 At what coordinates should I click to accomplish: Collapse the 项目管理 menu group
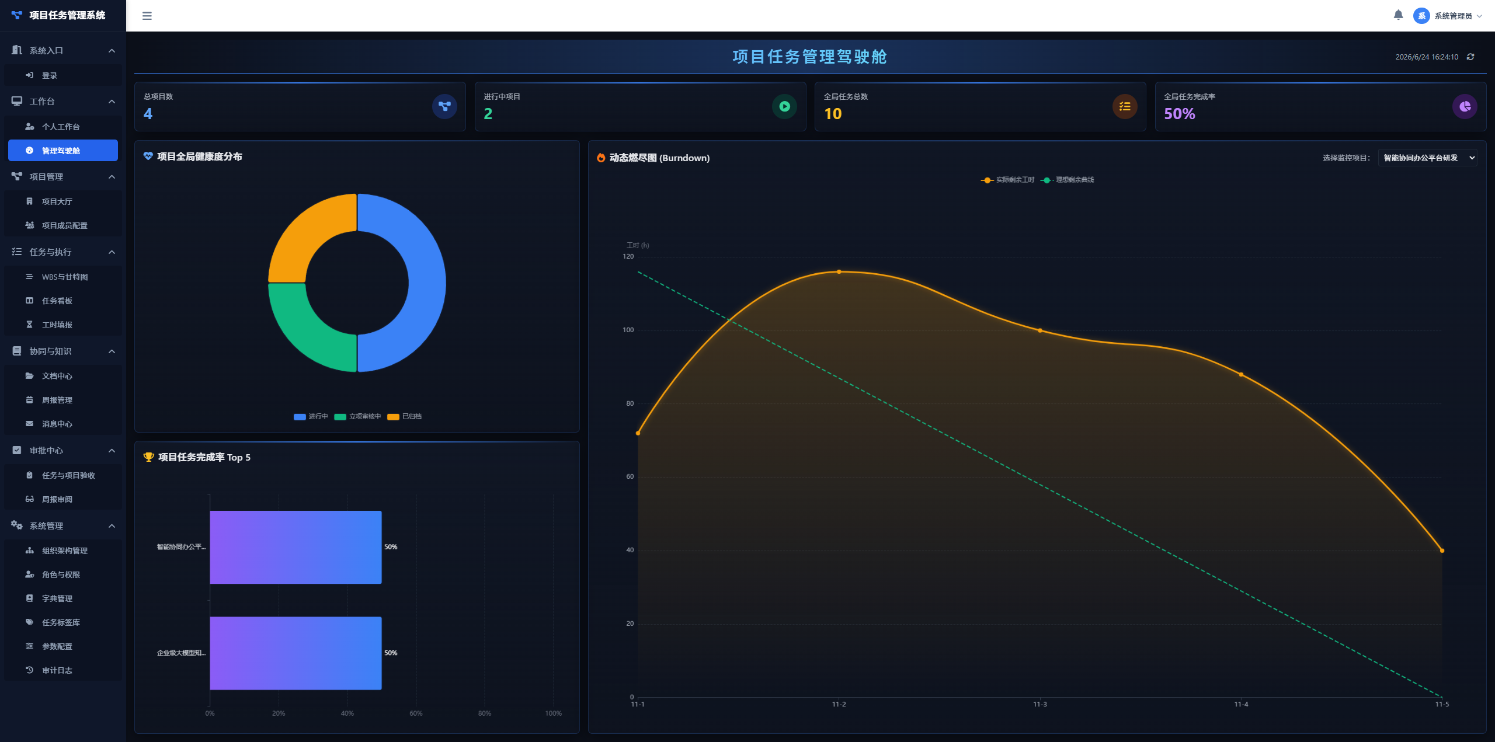pyautogui.click(x=63, y=176)
